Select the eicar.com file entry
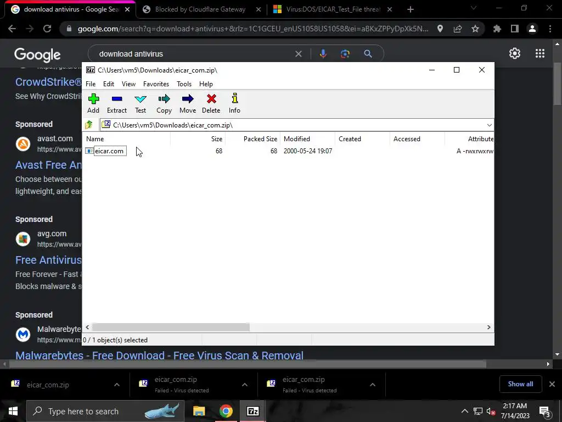The image size is (562, 422). (x=110, y=151)
